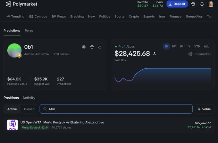The width and height of the screenshot is (218, 143).
Task: Click the gift icon on 0b1 profile card
Action: coord(92,47)
